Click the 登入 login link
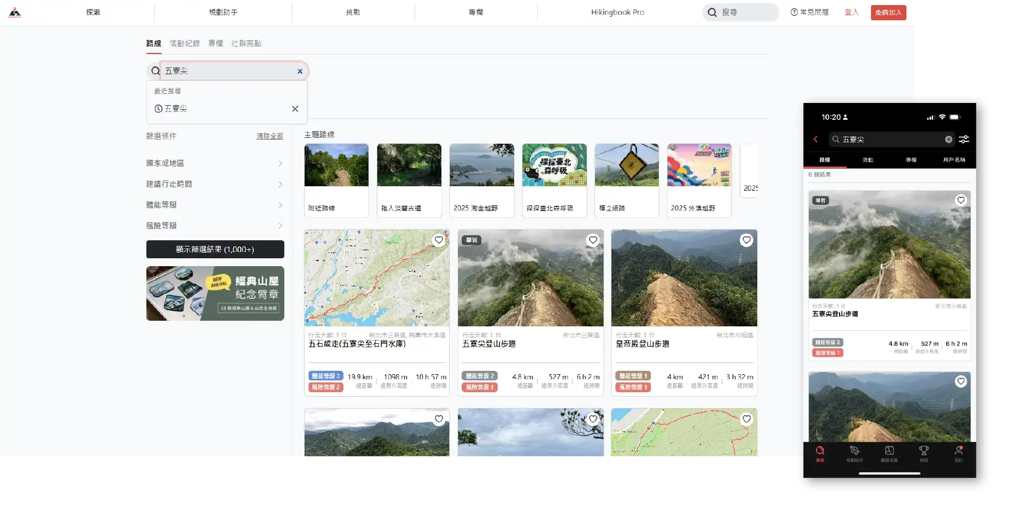 (x=851, y=12)
